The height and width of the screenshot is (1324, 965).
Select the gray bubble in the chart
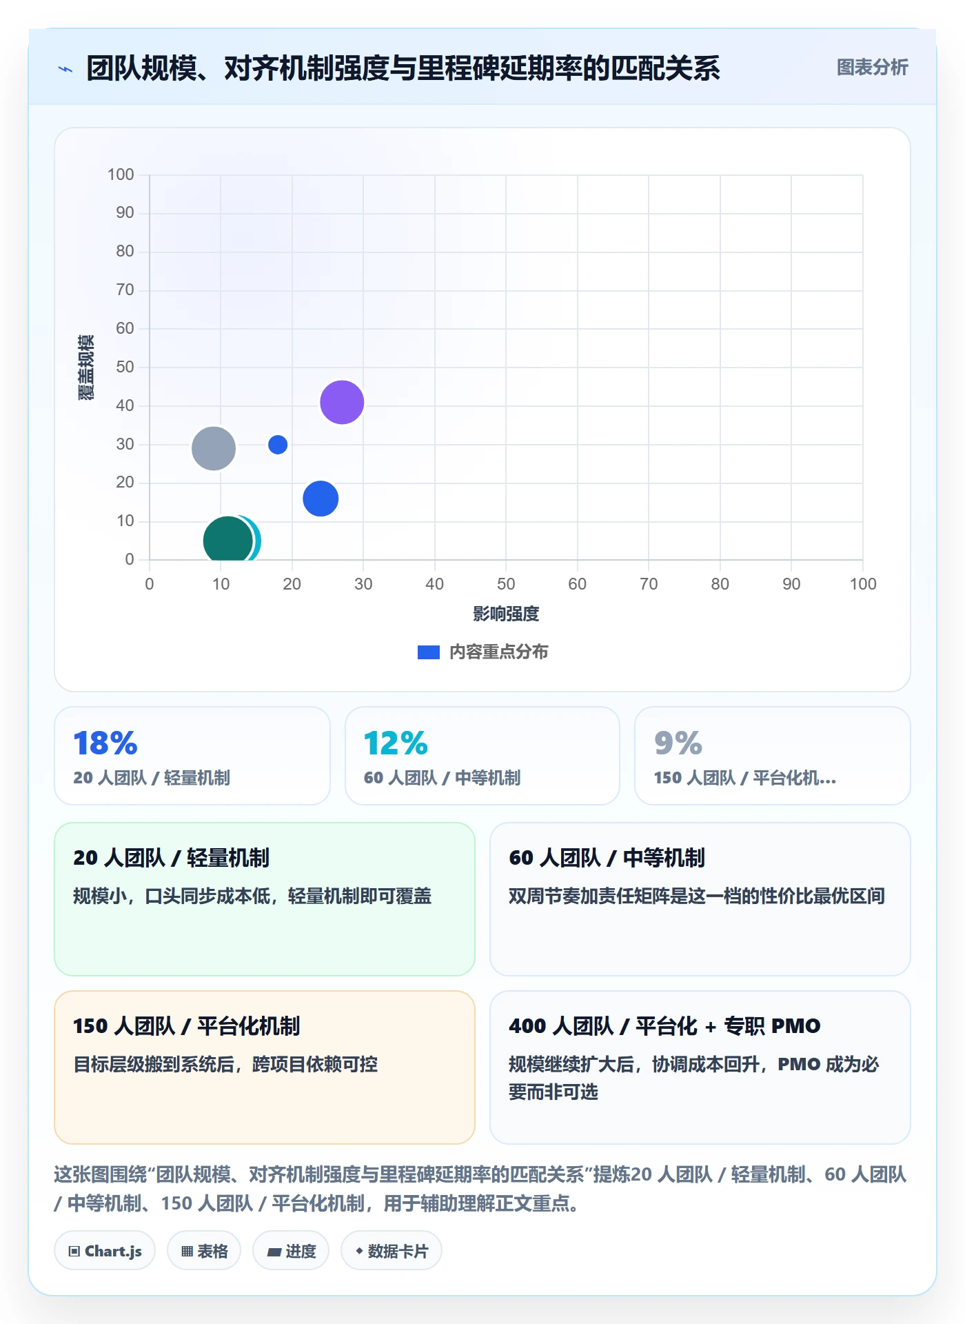click(x=214, y=448)
